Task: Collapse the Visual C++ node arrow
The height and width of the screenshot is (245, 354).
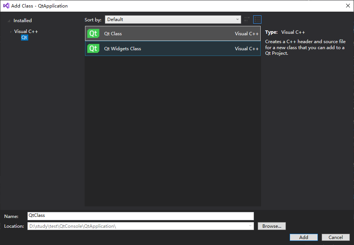Action: 11,32
